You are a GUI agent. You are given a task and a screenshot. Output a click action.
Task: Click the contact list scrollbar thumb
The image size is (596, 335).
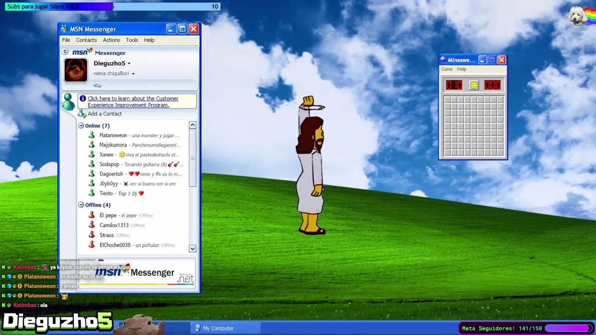tap(192, 158)
